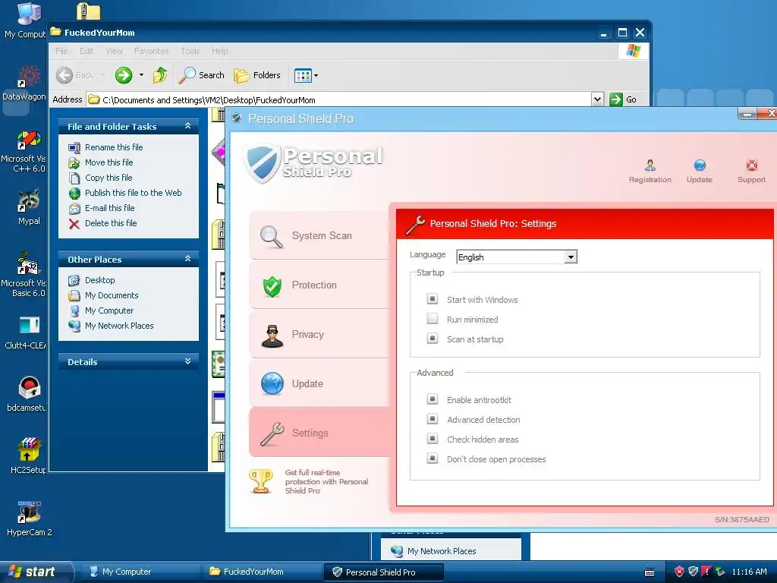
Task: Click My Network Places in FuckedYourMom window
Action: (119, 326)
